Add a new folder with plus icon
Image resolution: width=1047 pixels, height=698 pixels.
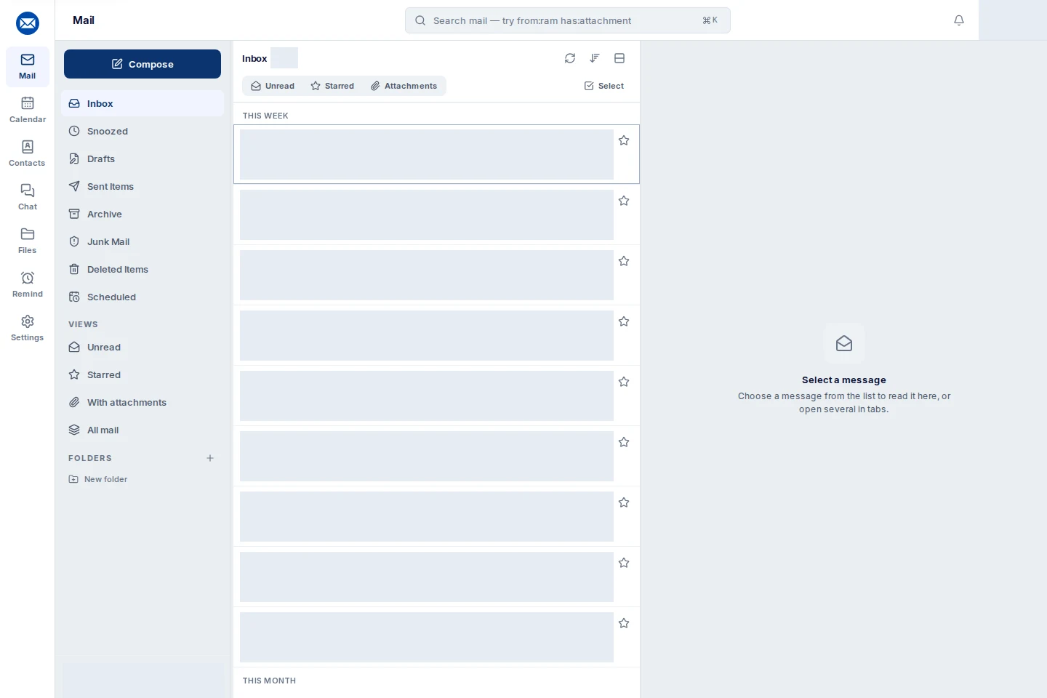coord(210,458)
